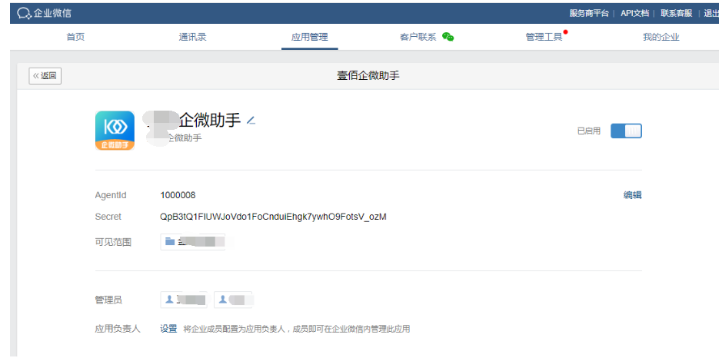The width and height of the screenshot is (719, 358).
Task: Open the API文档 link
Action: [634, 13]
